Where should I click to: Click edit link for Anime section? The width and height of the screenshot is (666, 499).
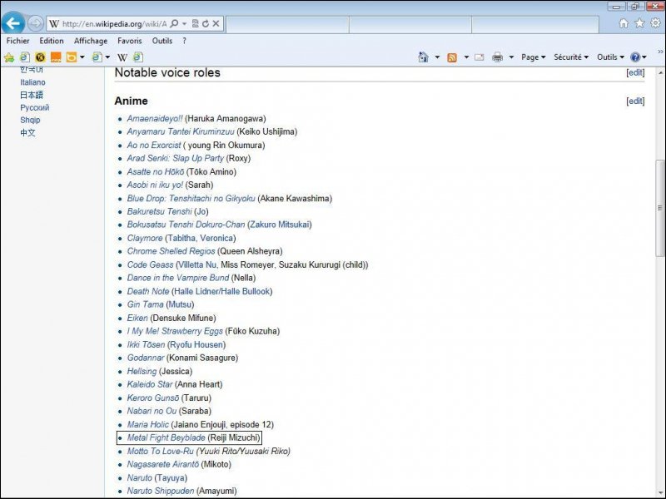(635, 101)
